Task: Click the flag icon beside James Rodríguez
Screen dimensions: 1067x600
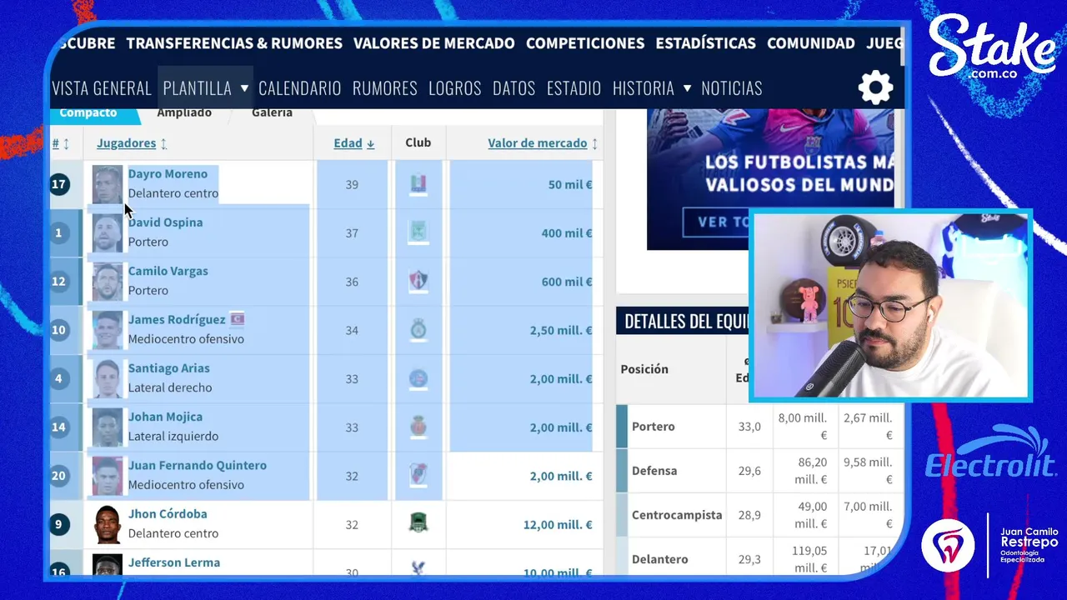Action: pos(237,319)
